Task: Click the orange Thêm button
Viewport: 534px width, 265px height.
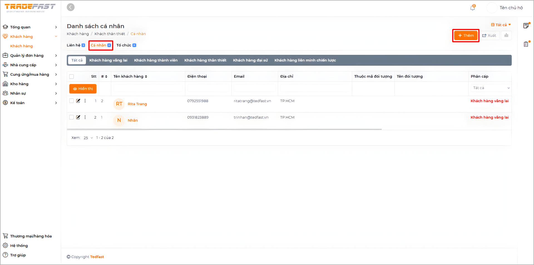Action: [x=466, y=35]
